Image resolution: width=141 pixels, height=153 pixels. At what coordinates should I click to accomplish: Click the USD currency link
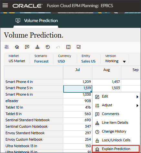pyautogui.click(x=61, y=61)
